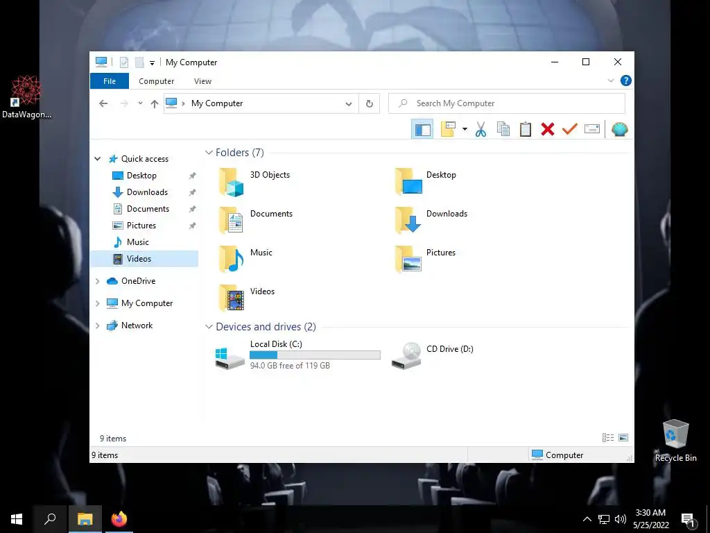
Task: Expand the OneDrive tree node
Action: click(97, 281)
